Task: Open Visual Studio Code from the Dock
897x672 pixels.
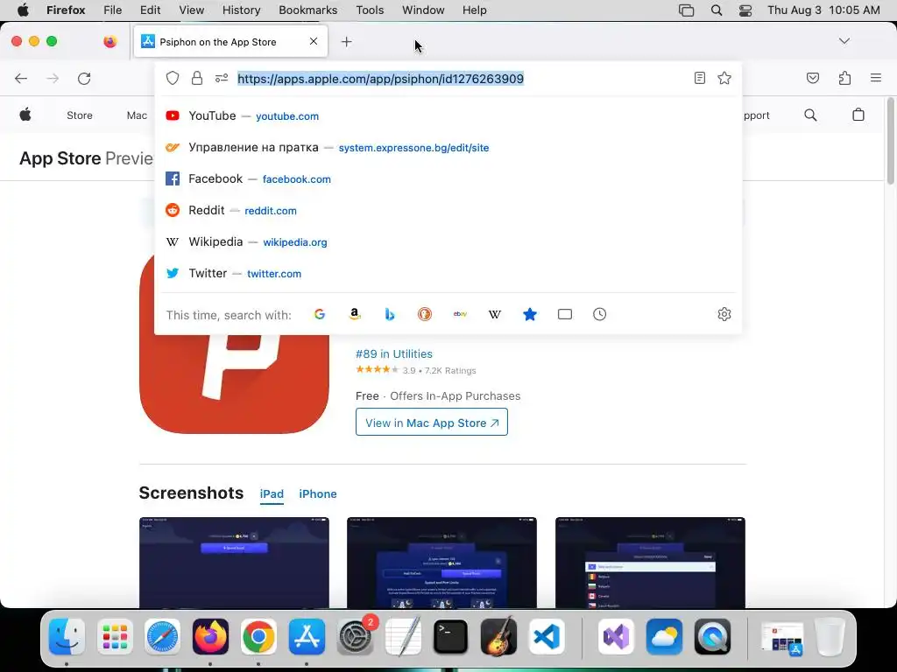Action: pos(547,637)
